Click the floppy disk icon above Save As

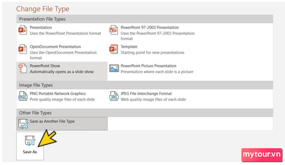pyautogui.click(x=30, y=141)
